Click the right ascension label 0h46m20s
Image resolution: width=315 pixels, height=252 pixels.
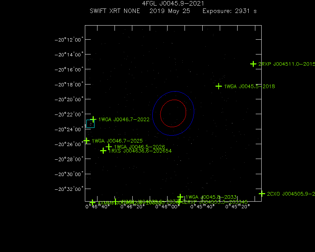click(132, 206)
